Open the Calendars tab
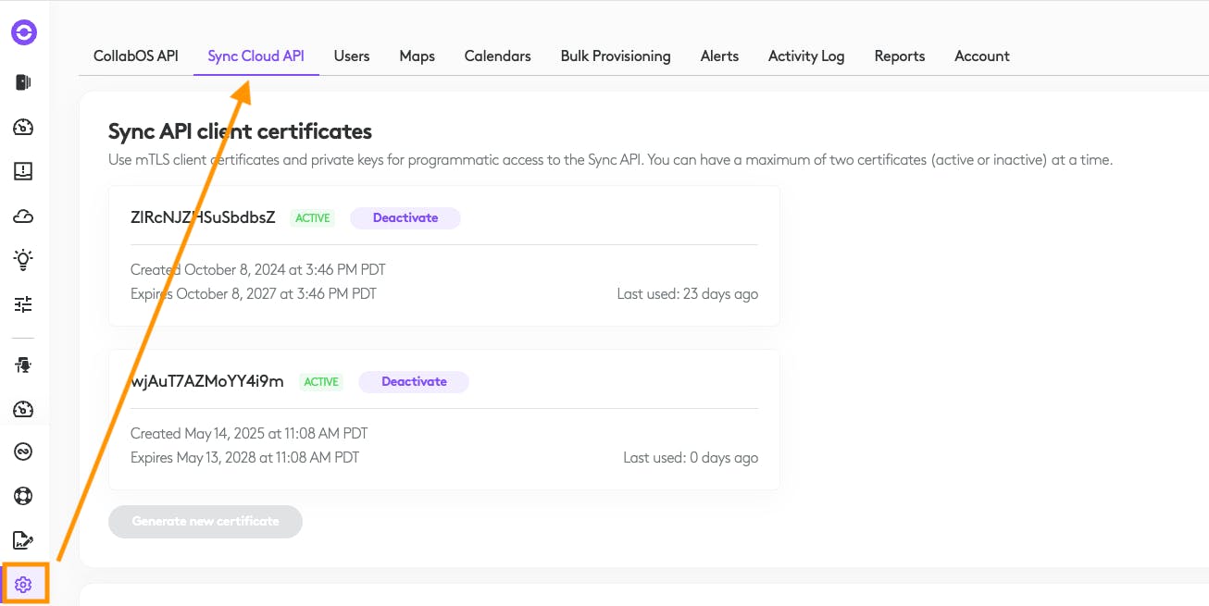Screen dimensions: 1209x606 pyautogui.click(x=498, y=56)
